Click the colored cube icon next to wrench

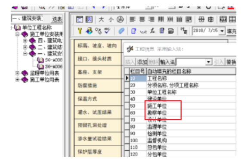89,31
